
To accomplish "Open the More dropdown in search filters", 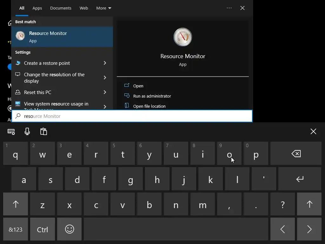I will point(104,8).
